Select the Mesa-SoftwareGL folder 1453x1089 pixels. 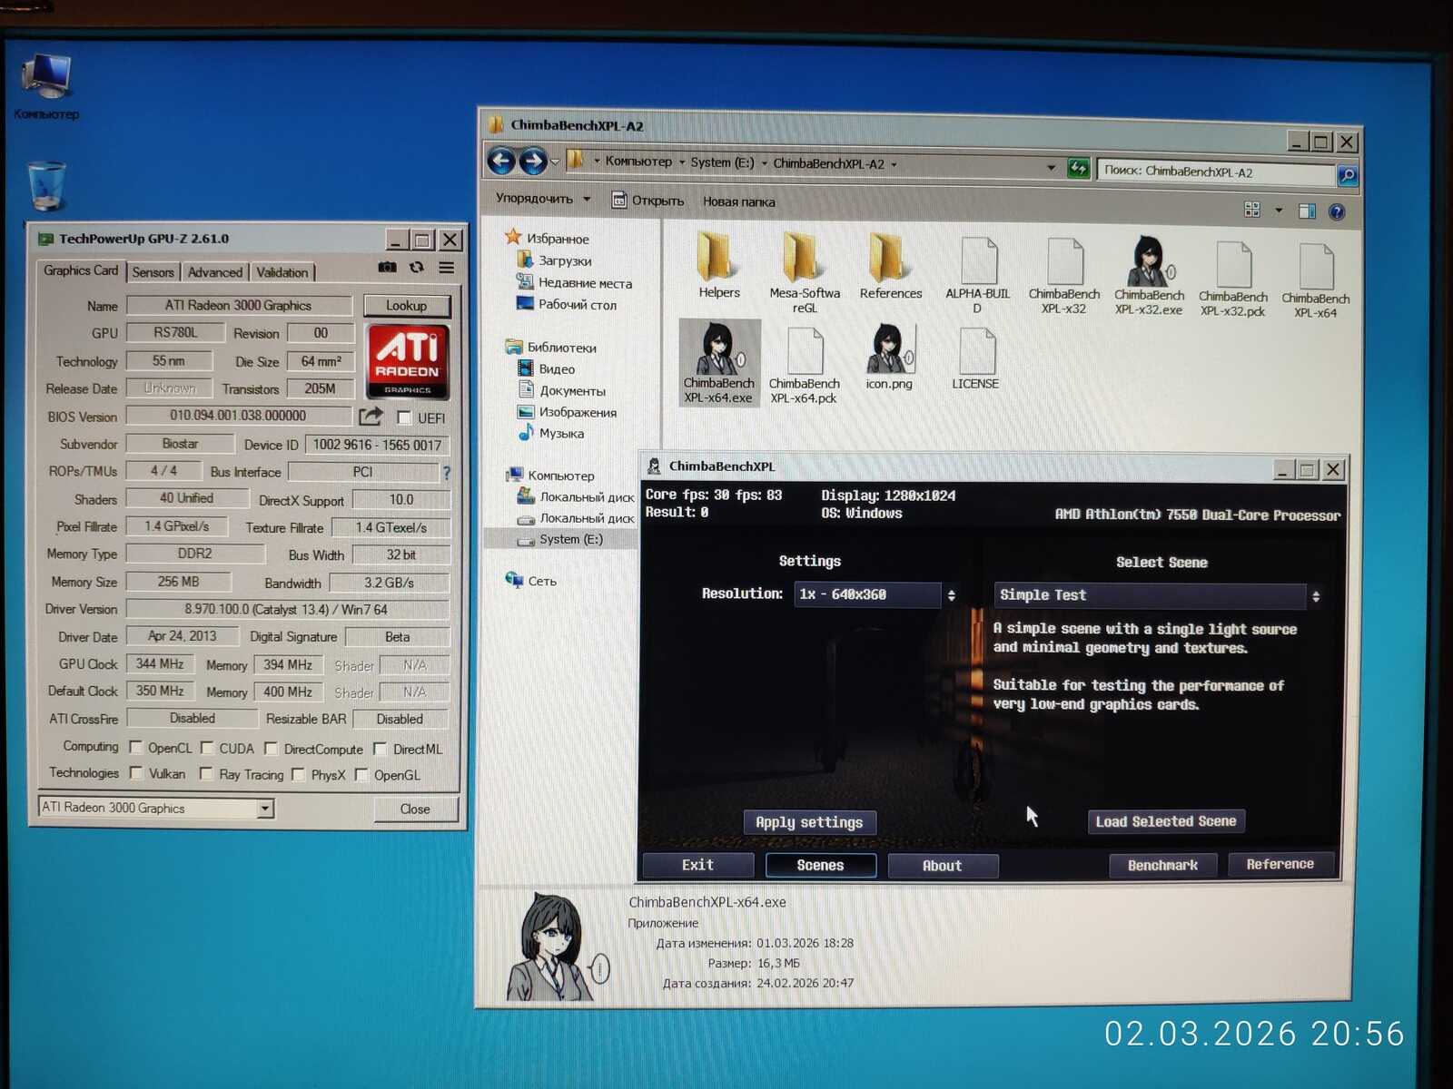[805, 272]
